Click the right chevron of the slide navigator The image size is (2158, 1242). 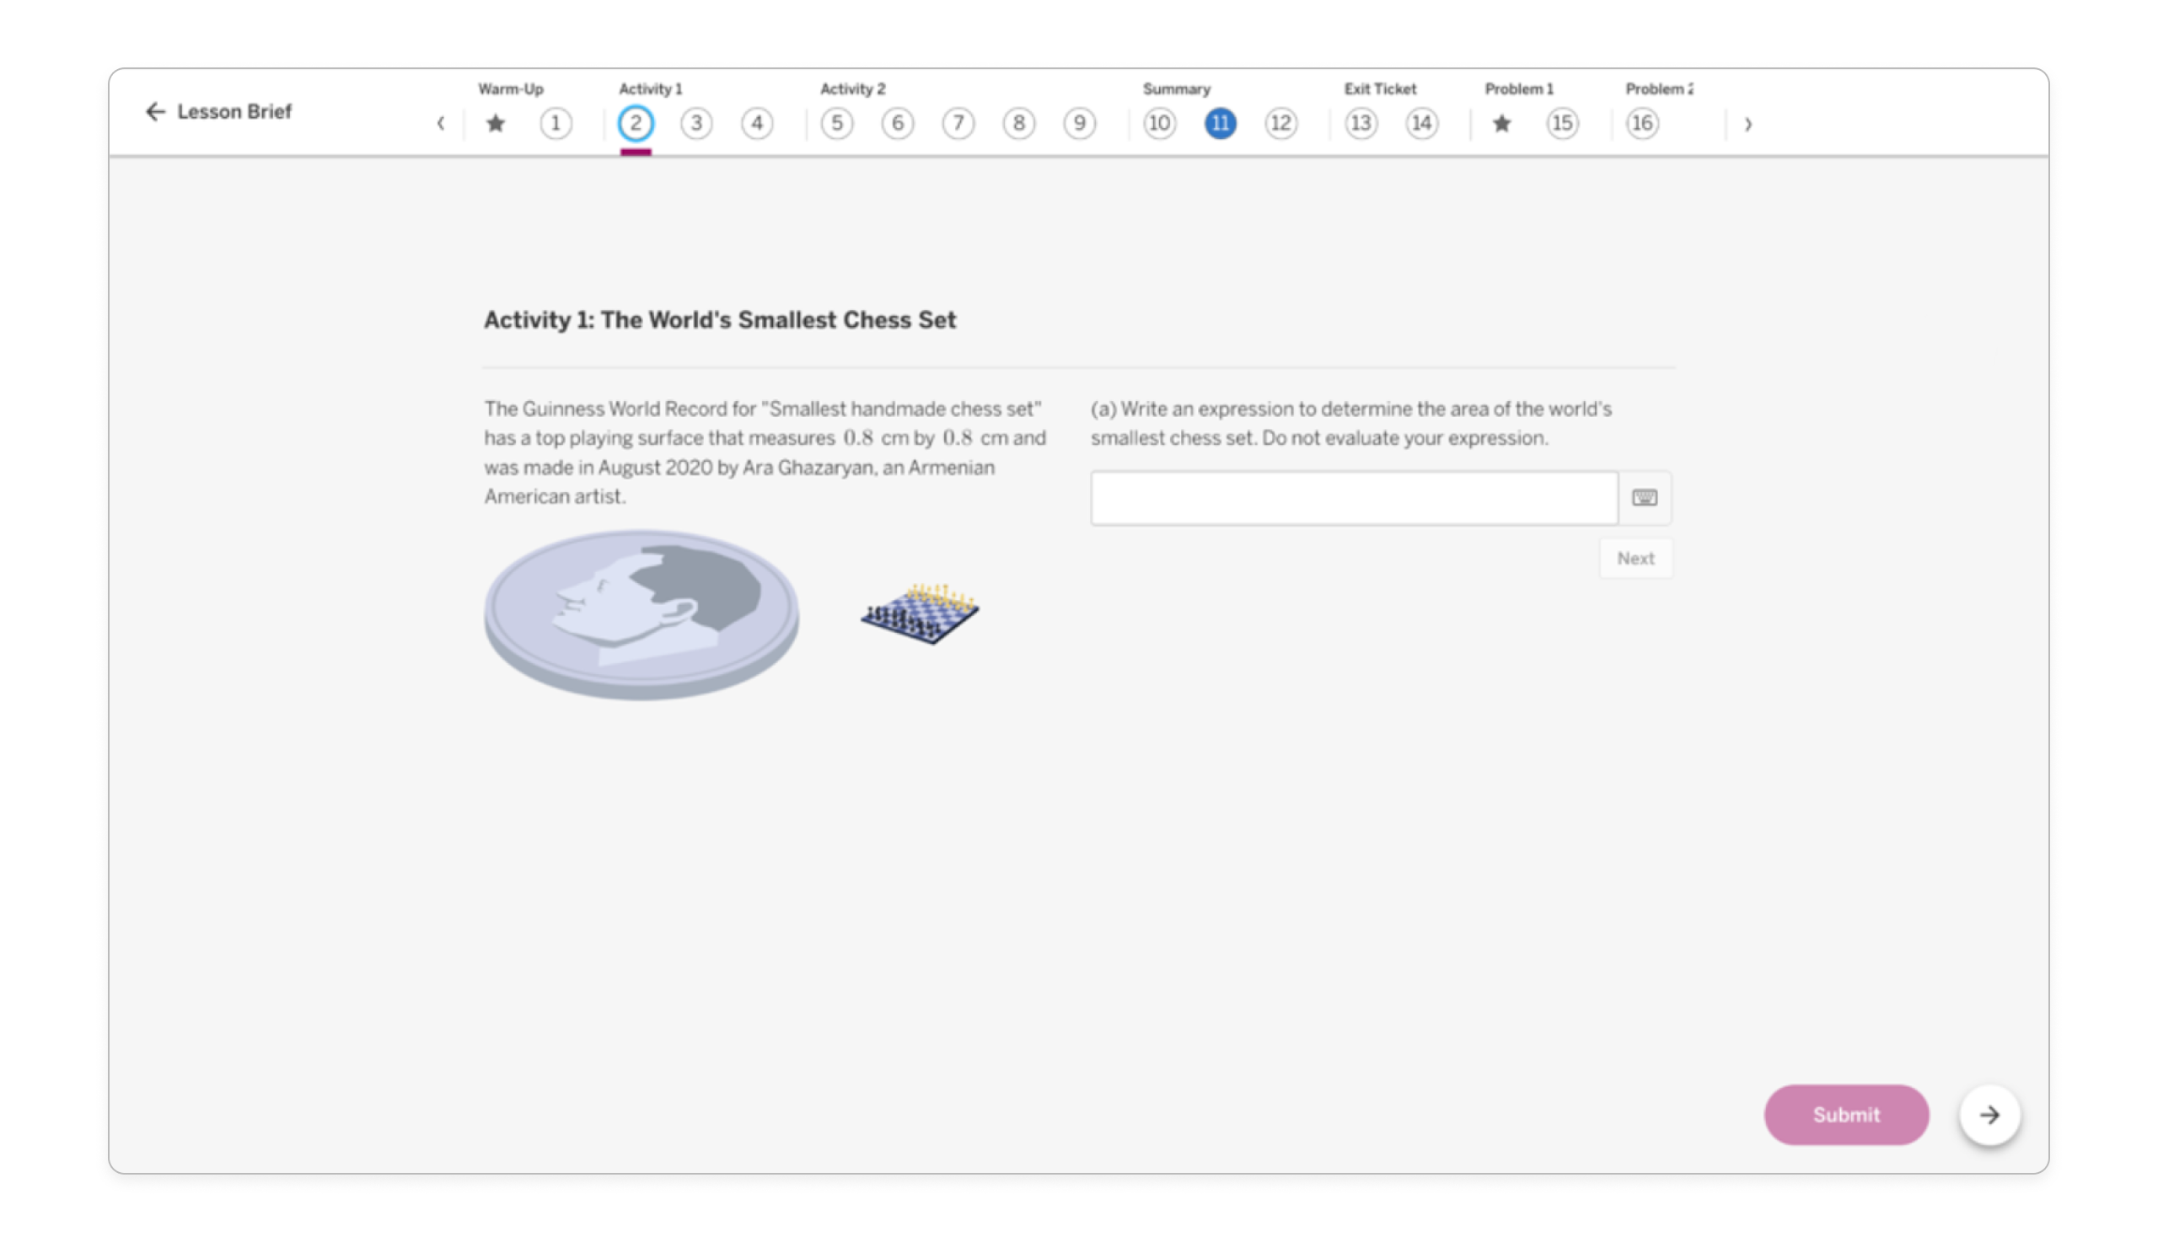click(1747, 125)
